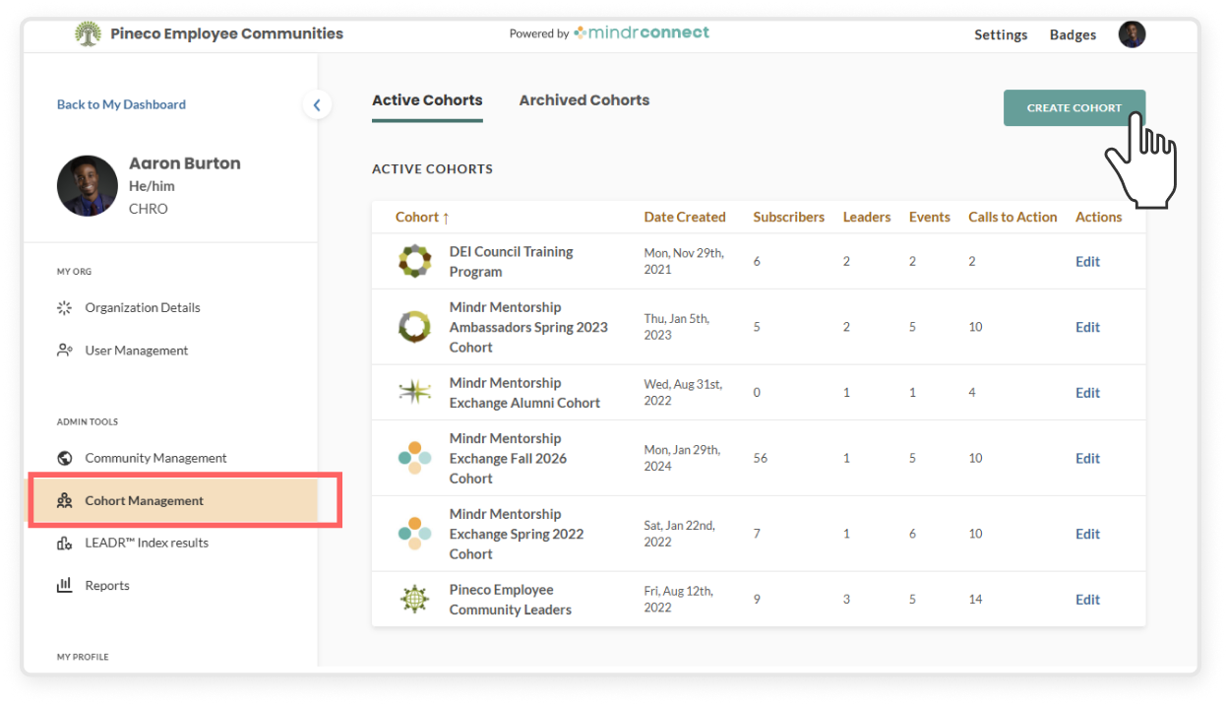
Task: Click 'Pineco Employee Community Leaders' name
Action: (x=510, y=599)
